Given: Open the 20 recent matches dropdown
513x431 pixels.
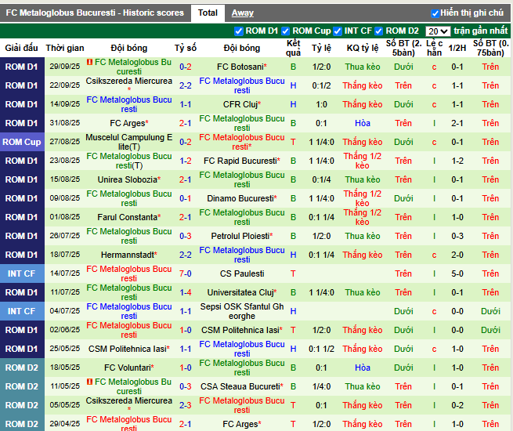Looking at the screenshot, I should click(x=438, y=31).
